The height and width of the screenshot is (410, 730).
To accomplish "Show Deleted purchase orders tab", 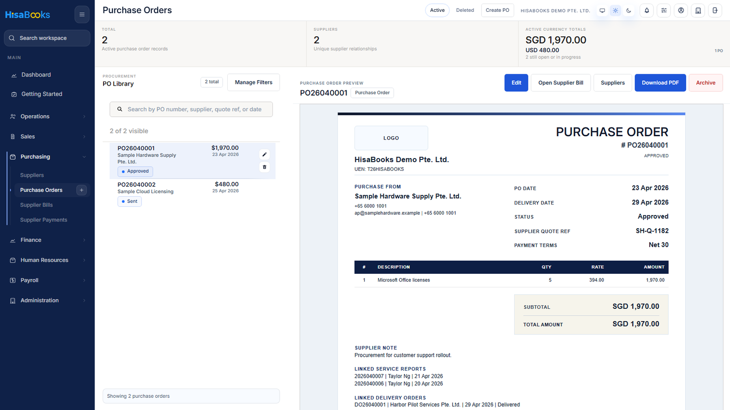I will point(465,10).
